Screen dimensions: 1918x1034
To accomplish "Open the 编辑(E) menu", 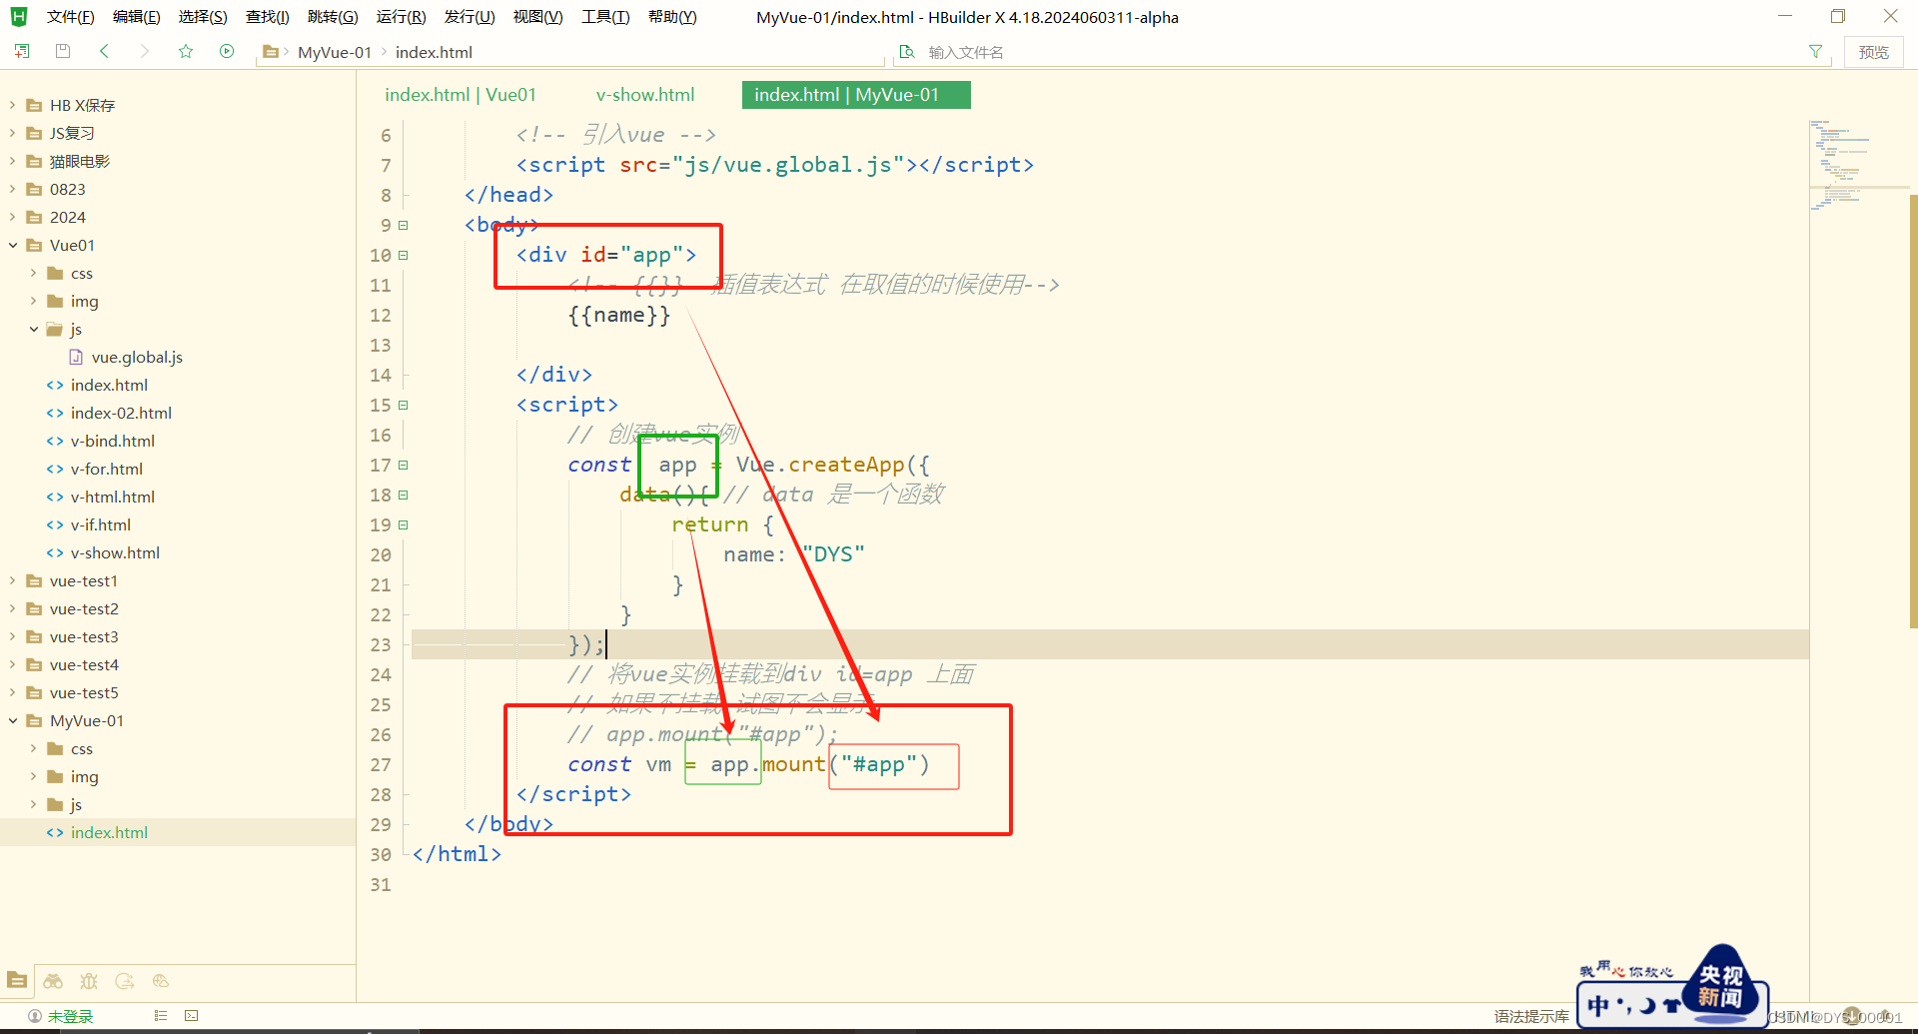I will [137, 17].
